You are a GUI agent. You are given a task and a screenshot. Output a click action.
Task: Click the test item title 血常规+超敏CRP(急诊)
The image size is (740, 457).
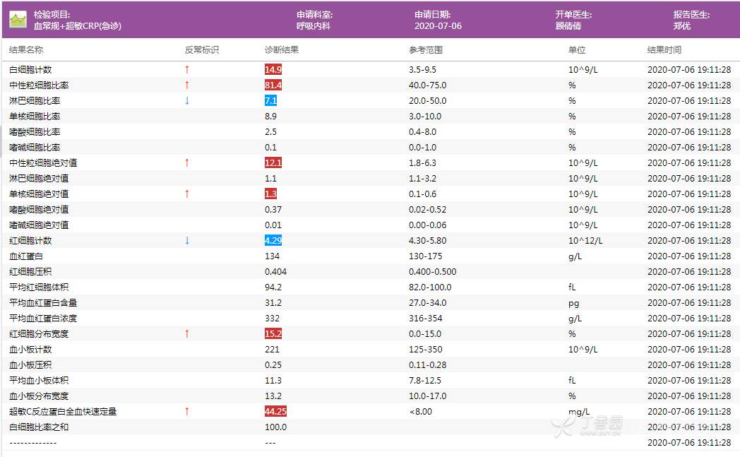click(x=78, y=26)
